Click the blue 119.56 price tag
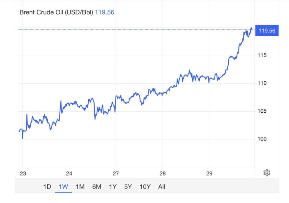289x203 pixels. coord(267,31)
